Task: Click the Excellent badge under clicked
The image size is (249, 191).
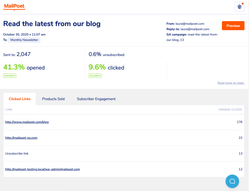Action: pyautogui.click(x=95, y=75)
